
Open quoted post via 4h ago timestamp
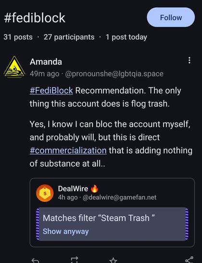[x=68, y=197]
